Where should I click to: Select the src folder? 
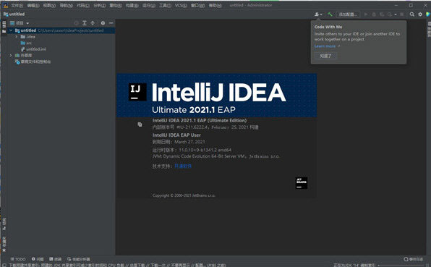[x=26, y=43]
